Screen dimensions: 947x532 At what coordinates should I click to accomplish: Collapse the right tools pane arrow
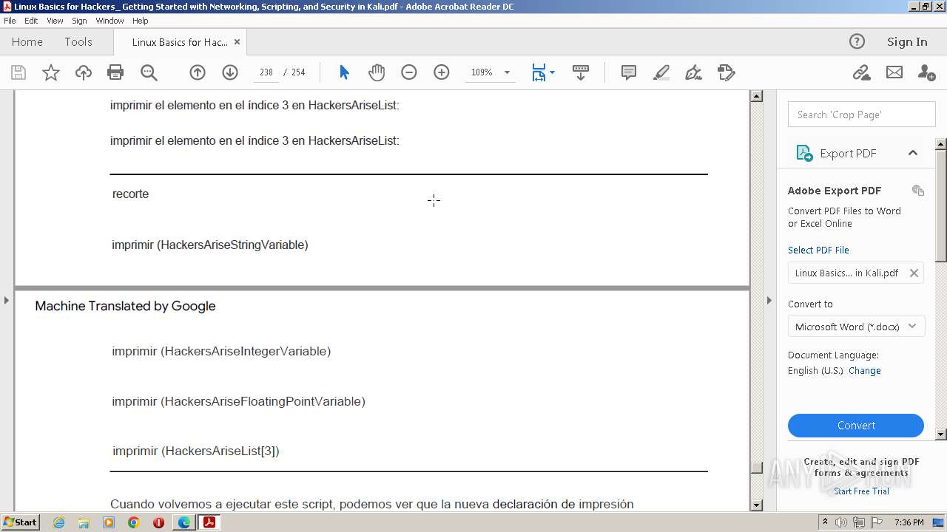(769, 300)
